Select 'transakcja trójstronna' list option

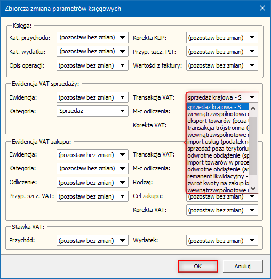218,128
